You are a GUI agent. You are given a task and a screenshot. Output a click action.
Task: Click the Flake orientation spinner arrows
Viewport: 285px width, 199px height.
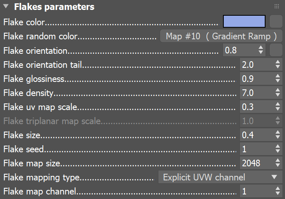261,50
